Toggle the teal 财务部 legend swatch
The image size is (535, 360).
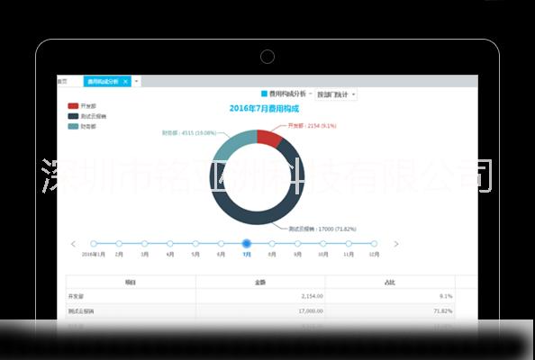point(73,127)
